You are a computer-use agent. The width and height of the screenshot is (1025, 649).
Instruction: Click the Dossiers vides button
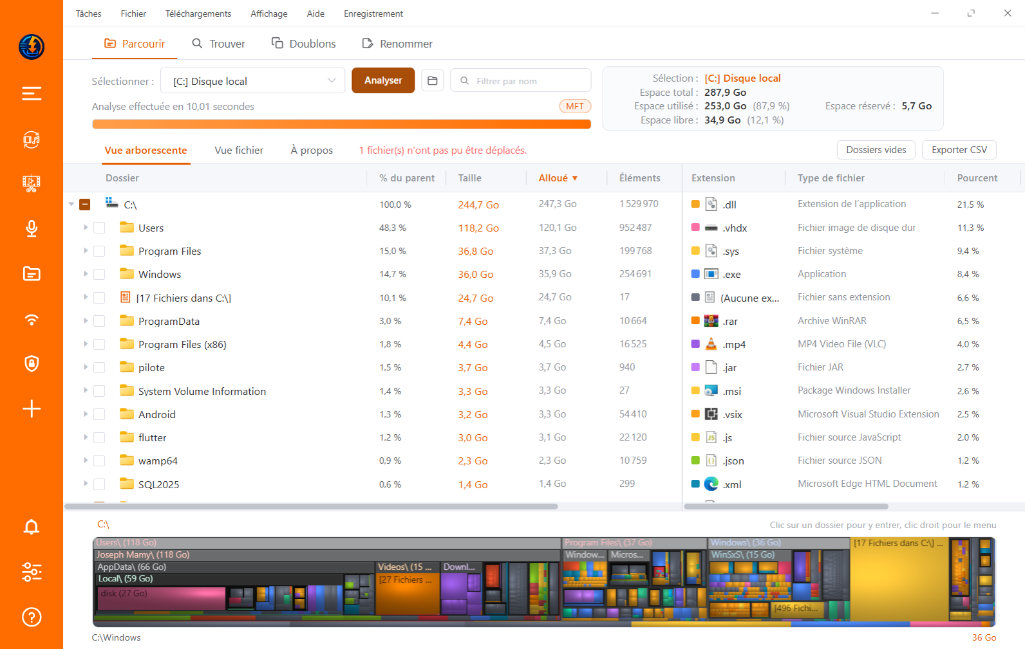click(x=876, y=150)
